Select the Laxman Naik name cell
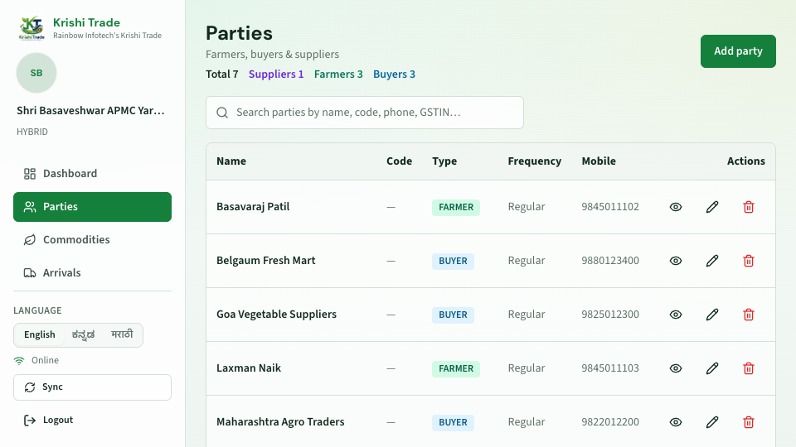Image resolution: width=796 pixels, height=447 pixels. coord(249,368)
